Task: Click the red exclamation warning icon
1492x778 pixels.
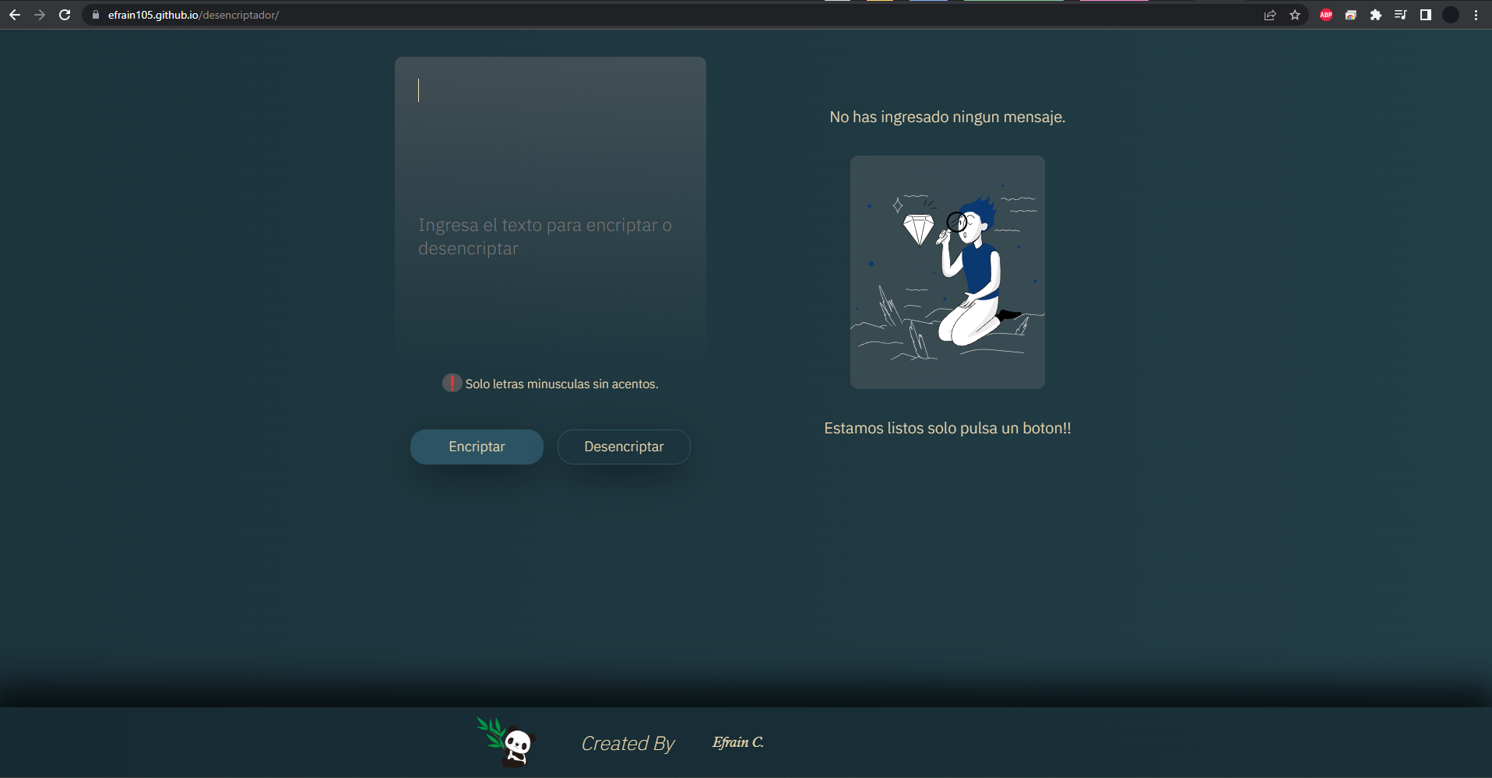Action: pos(452,383)
